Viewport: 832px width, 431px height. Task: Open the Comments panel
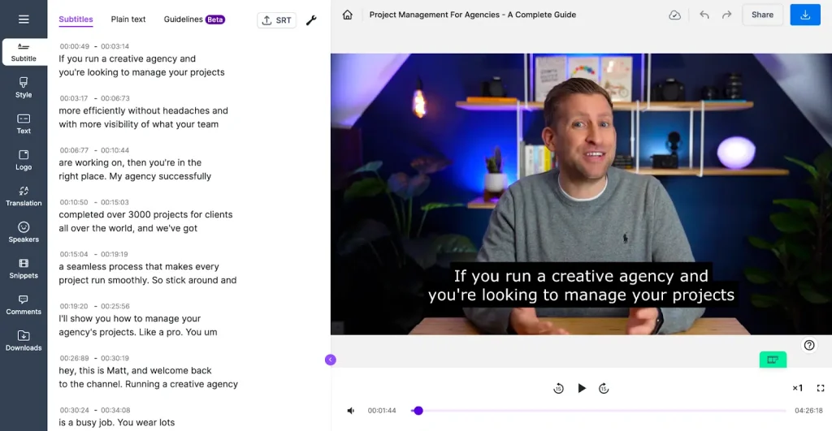point(24,304)
